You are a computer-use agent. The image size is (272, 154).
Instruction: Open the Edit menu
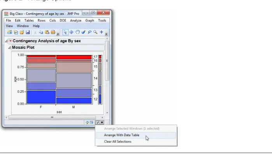click(x=18, y=21)
